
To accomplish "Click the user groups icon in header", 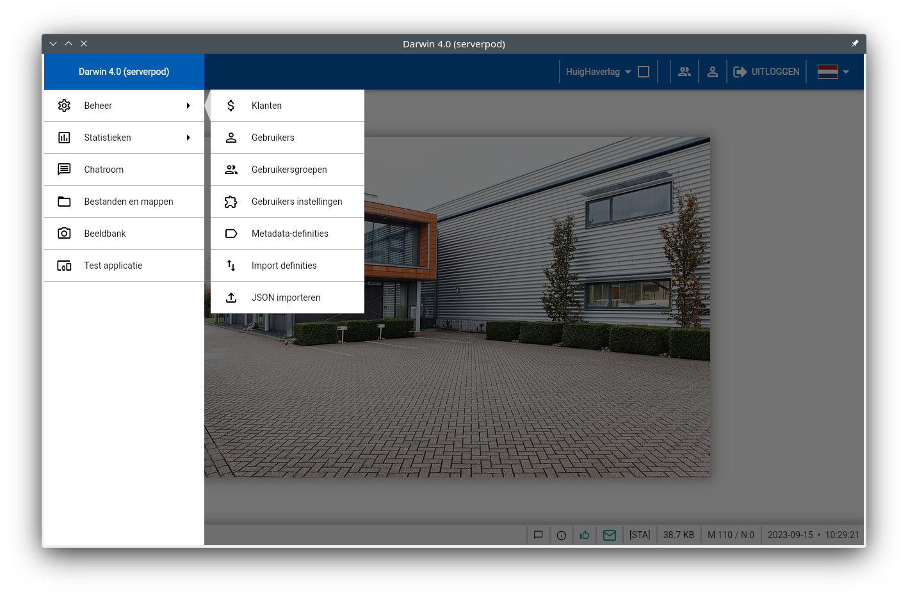I will (x=685, y=72).
